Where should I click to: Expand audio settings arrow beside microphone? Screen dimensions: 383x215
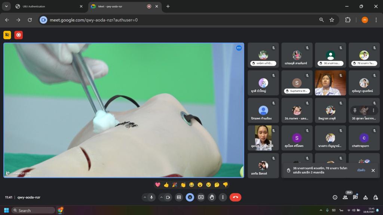pos(145,197)
